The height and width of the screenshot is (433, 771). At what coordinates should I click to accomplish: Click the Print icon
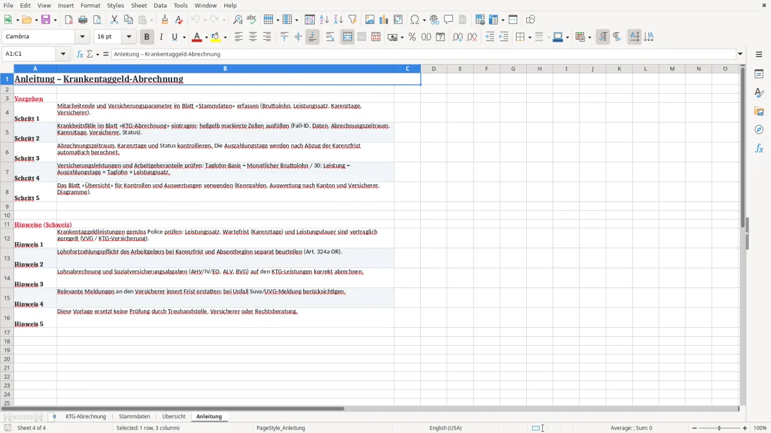pos(83,20)
